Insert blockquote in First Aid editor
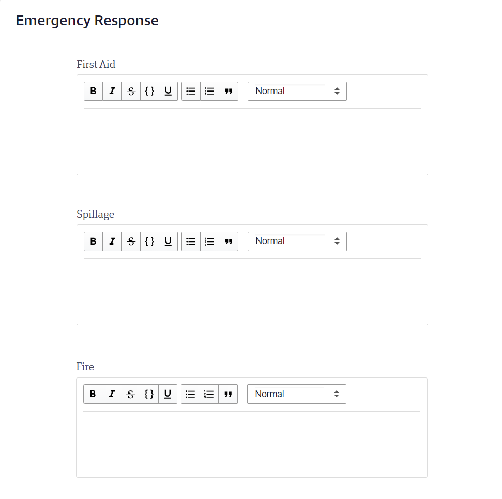The image size is (502, 499). [229, 92]
